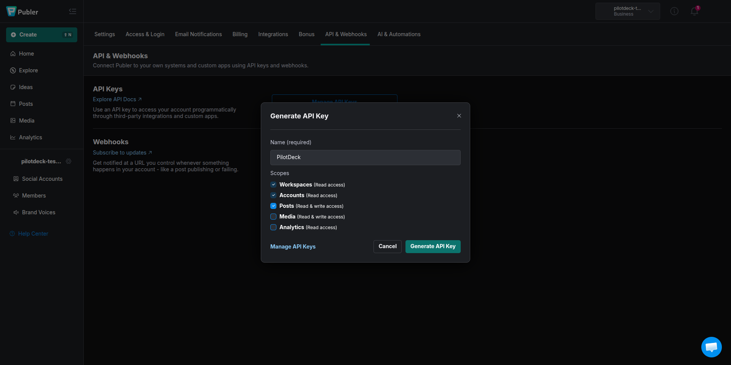Image resolution: width=731 pixels, height=365 pixels.
Task: Switch to Access & Login tab
Action: pyautogui.click(x=145, y=34)
